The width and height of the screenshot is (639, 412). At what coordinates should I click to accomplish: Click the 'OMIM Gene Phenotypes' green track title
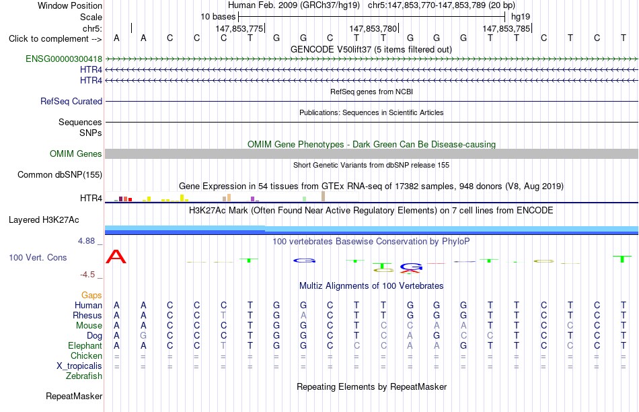click(x=372, y=145)
